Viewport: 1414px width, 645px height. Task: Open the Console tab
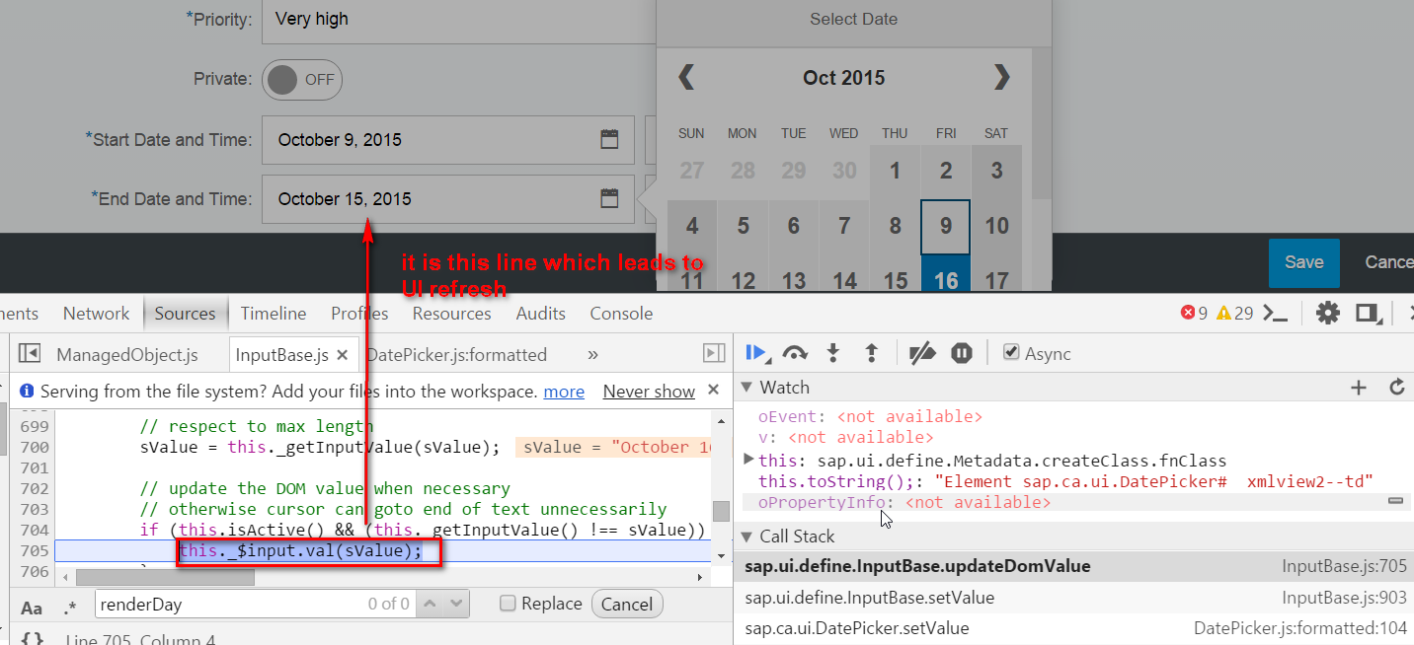tap(621, 314)
